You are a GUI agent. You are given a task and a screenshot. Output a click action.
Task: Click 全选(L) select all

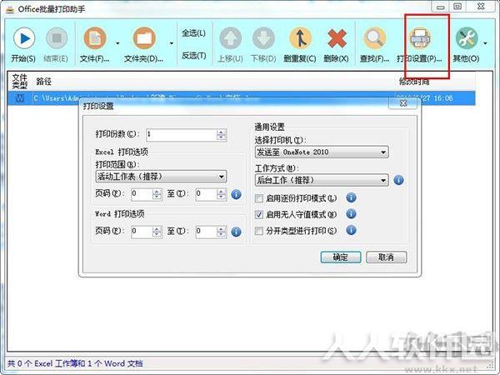pos(193,32)
